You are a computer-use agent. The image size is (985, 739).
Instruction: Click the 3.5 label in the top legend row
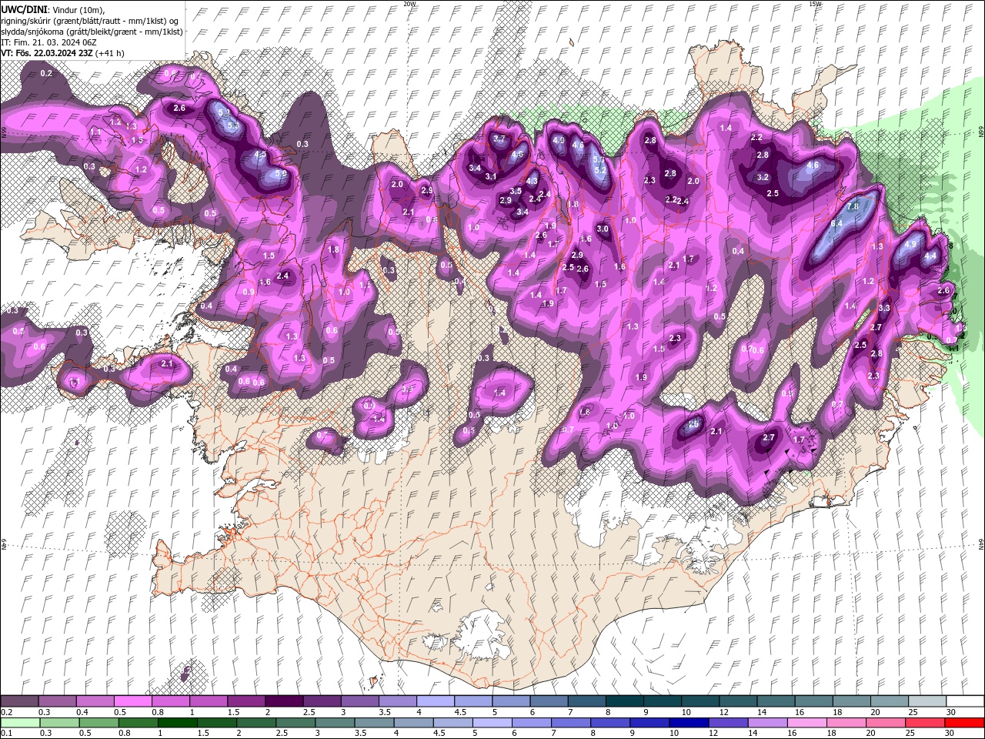tap(384, 712)
